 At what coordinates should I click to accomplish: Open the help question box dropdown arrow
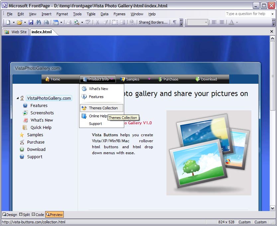click(272, 14)
